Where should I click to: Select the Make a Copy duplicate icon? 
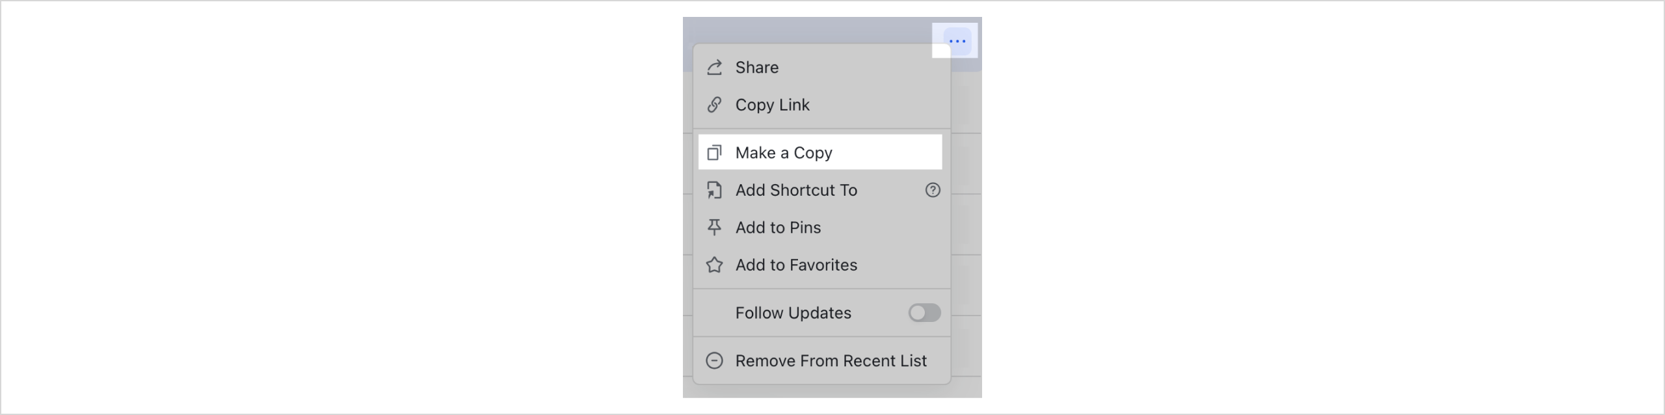click(x=715, y=152)
